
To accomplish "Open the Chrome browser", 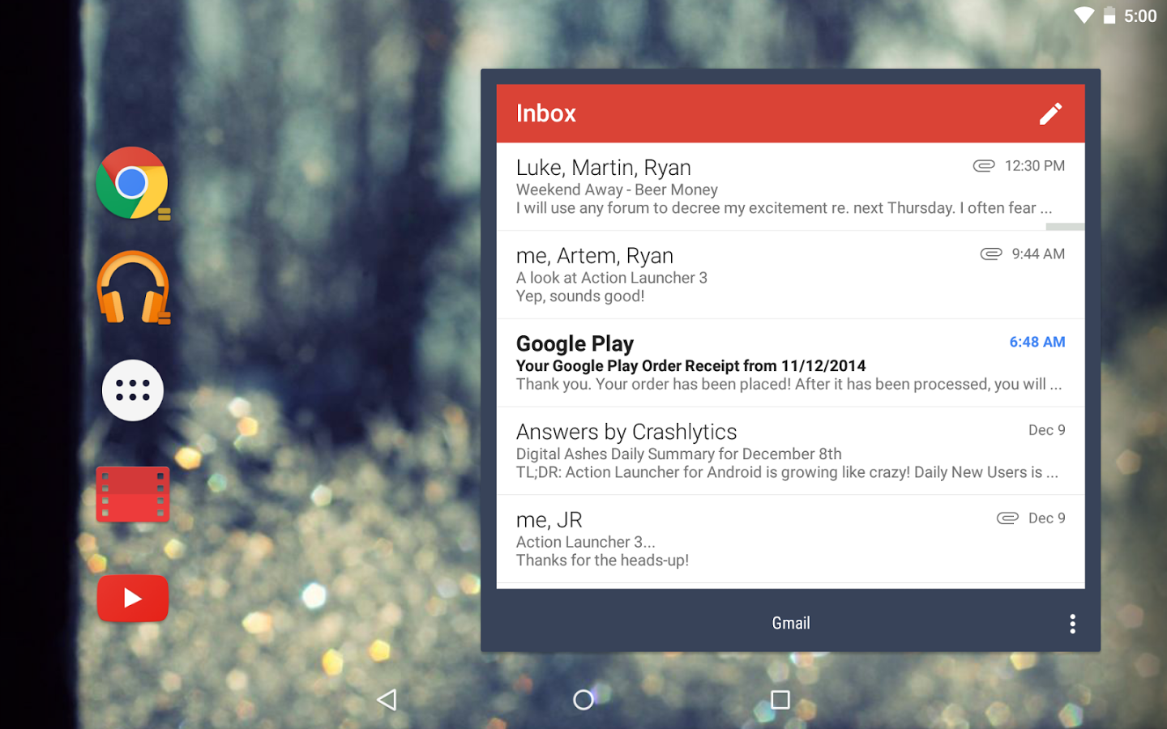I will (132, 182).
